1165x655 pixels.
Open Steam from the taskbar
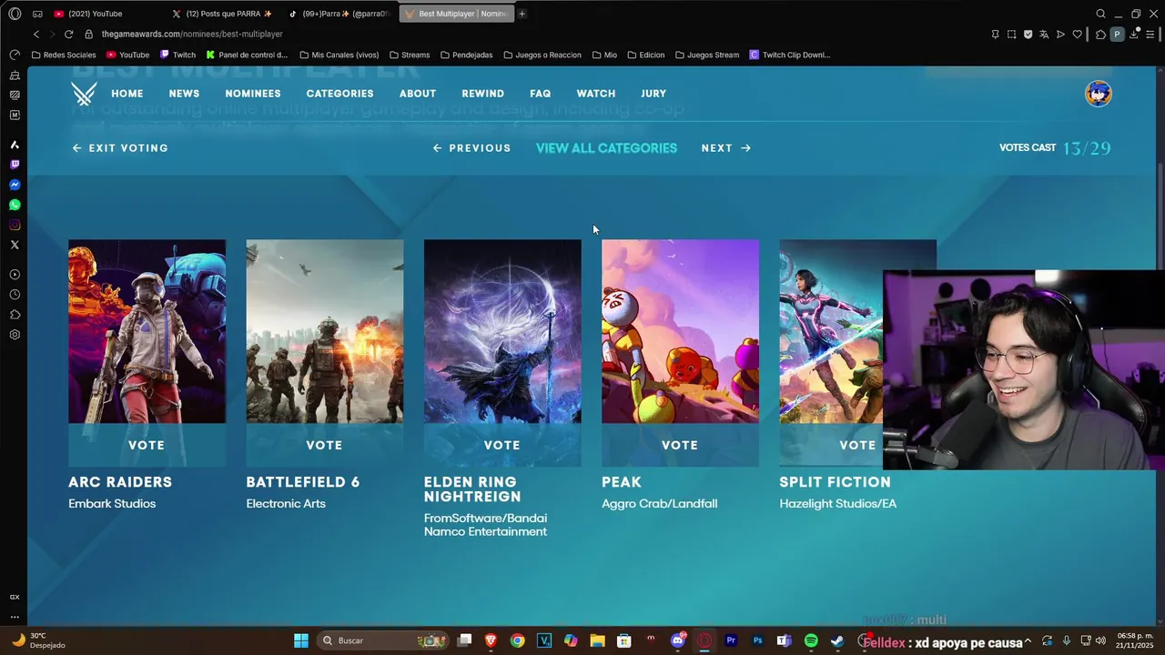coord(837,640)
